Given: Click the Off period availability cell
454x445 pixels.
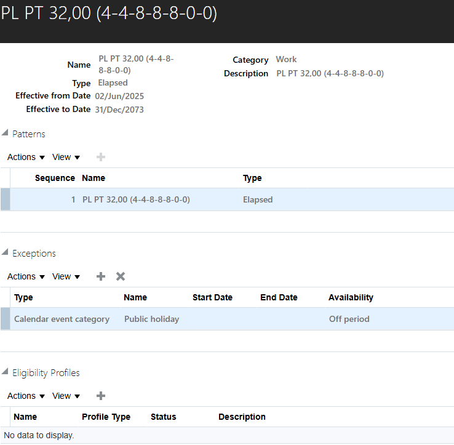Looking at the screenshot, I should pyautogui.click(x=349, y=319).
